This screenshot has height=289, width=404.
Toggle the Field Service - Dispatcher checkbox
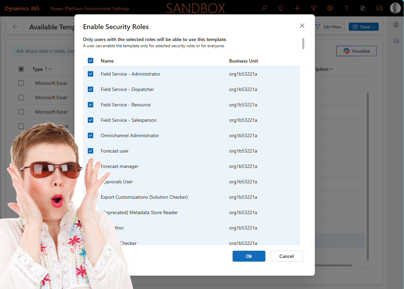pyautogui.click(x=90, y=89)
